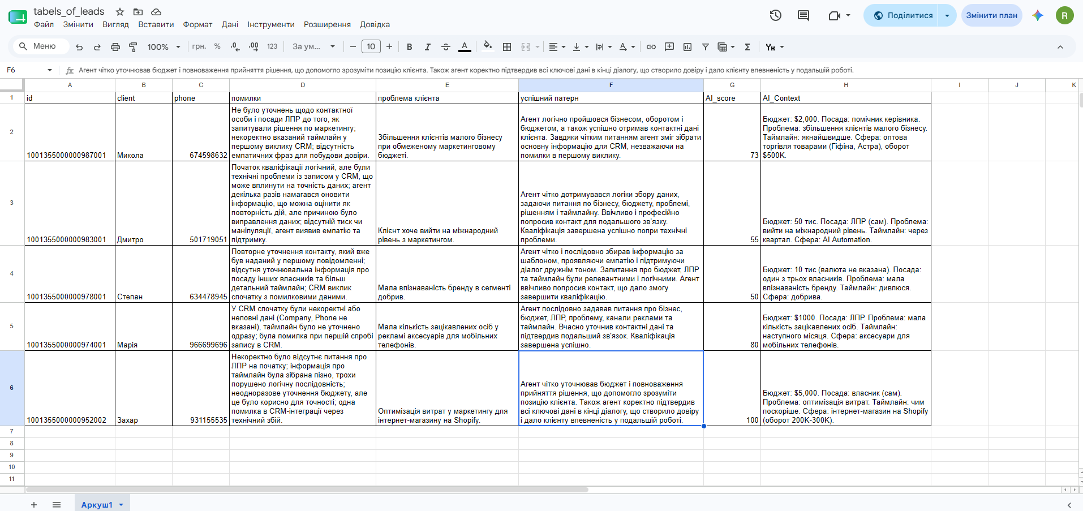Star the tabels_of_leads document

(120, 12)
